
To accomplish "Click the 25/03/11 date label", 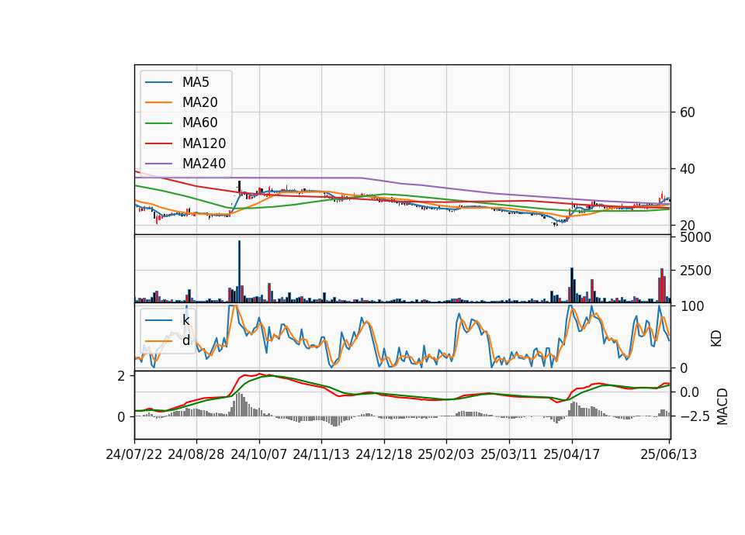I will point(509,454).
